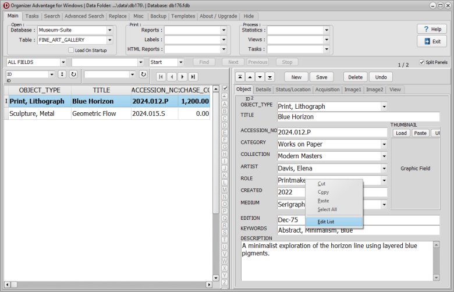454x292 pixels.
Task: Click the Exit button icon
Action: point(428,41)
